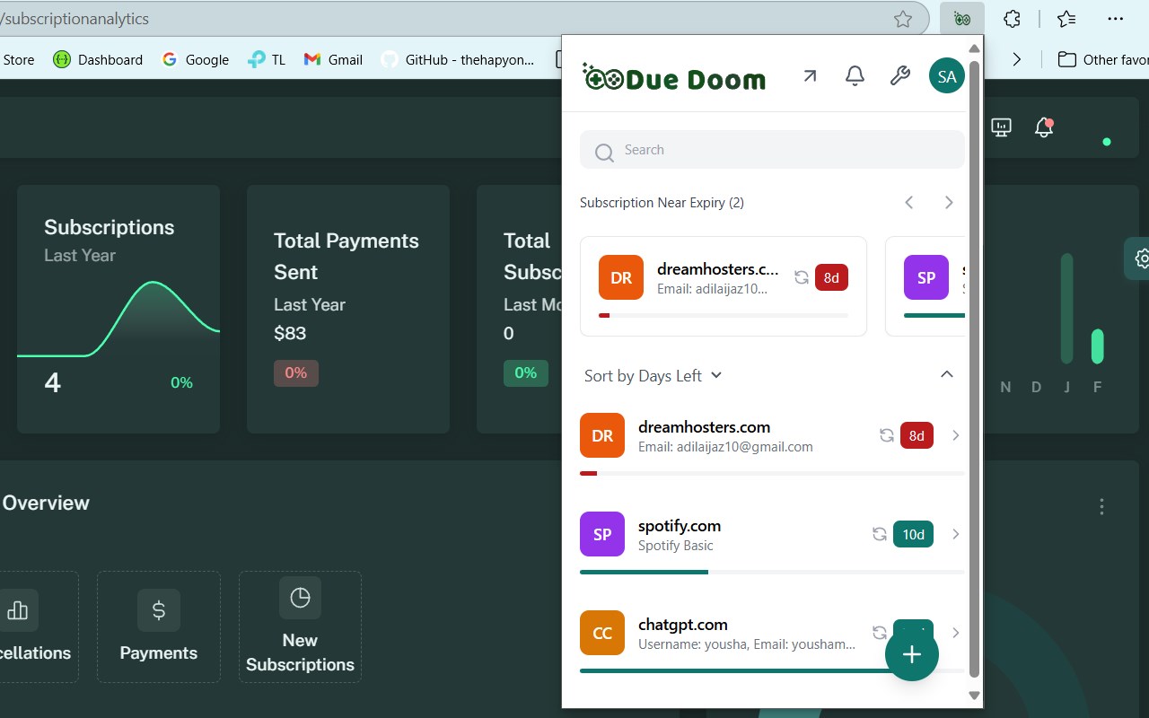Open notifications bell in Due Doom popup
1149x718 pixels.
[855, 76]
